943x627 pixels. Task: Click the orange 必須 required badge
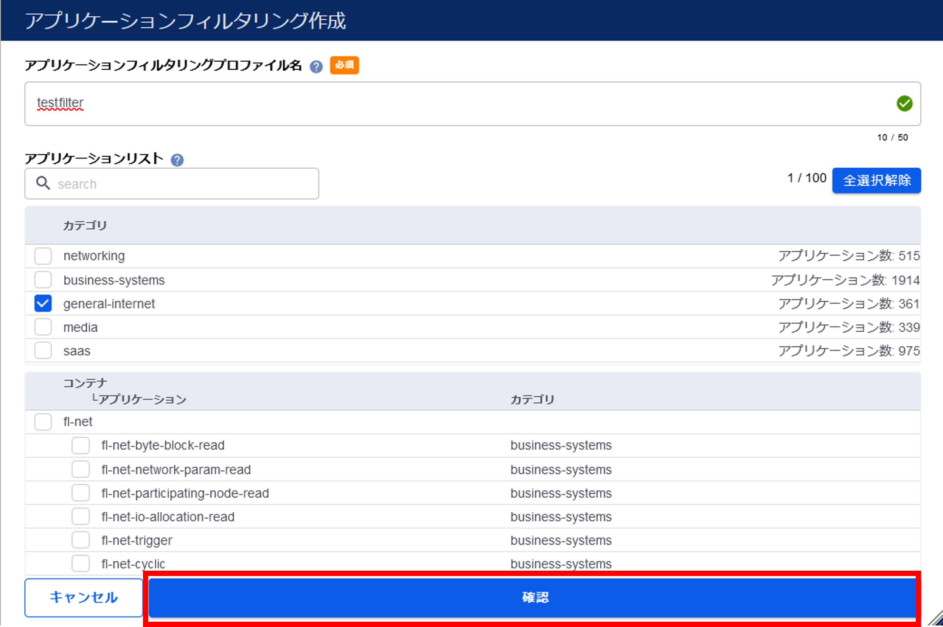[344, 65]
